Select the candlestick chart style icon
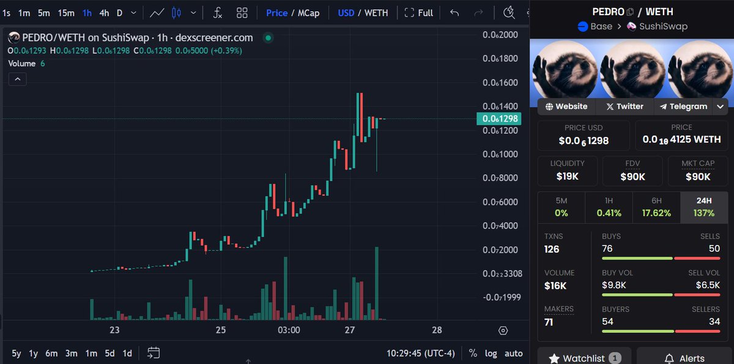The height and width of the screenshot is (364, 734). click(x=177, y=12)
